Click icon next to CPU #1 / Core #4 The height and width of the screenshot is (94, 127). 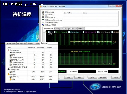point(11,65)
